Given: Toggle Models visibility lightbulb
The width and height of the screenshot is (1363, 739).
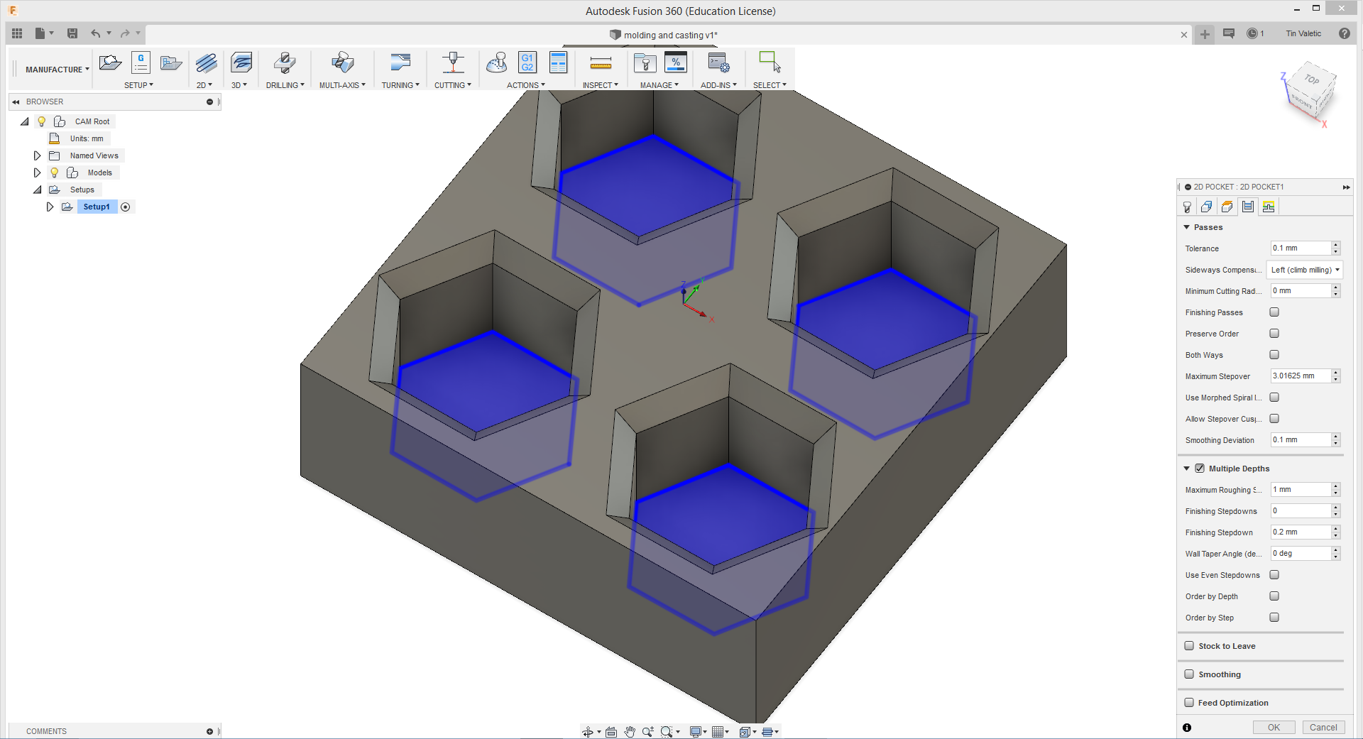Looking at the screenshot, I should (x=54, y=173).
